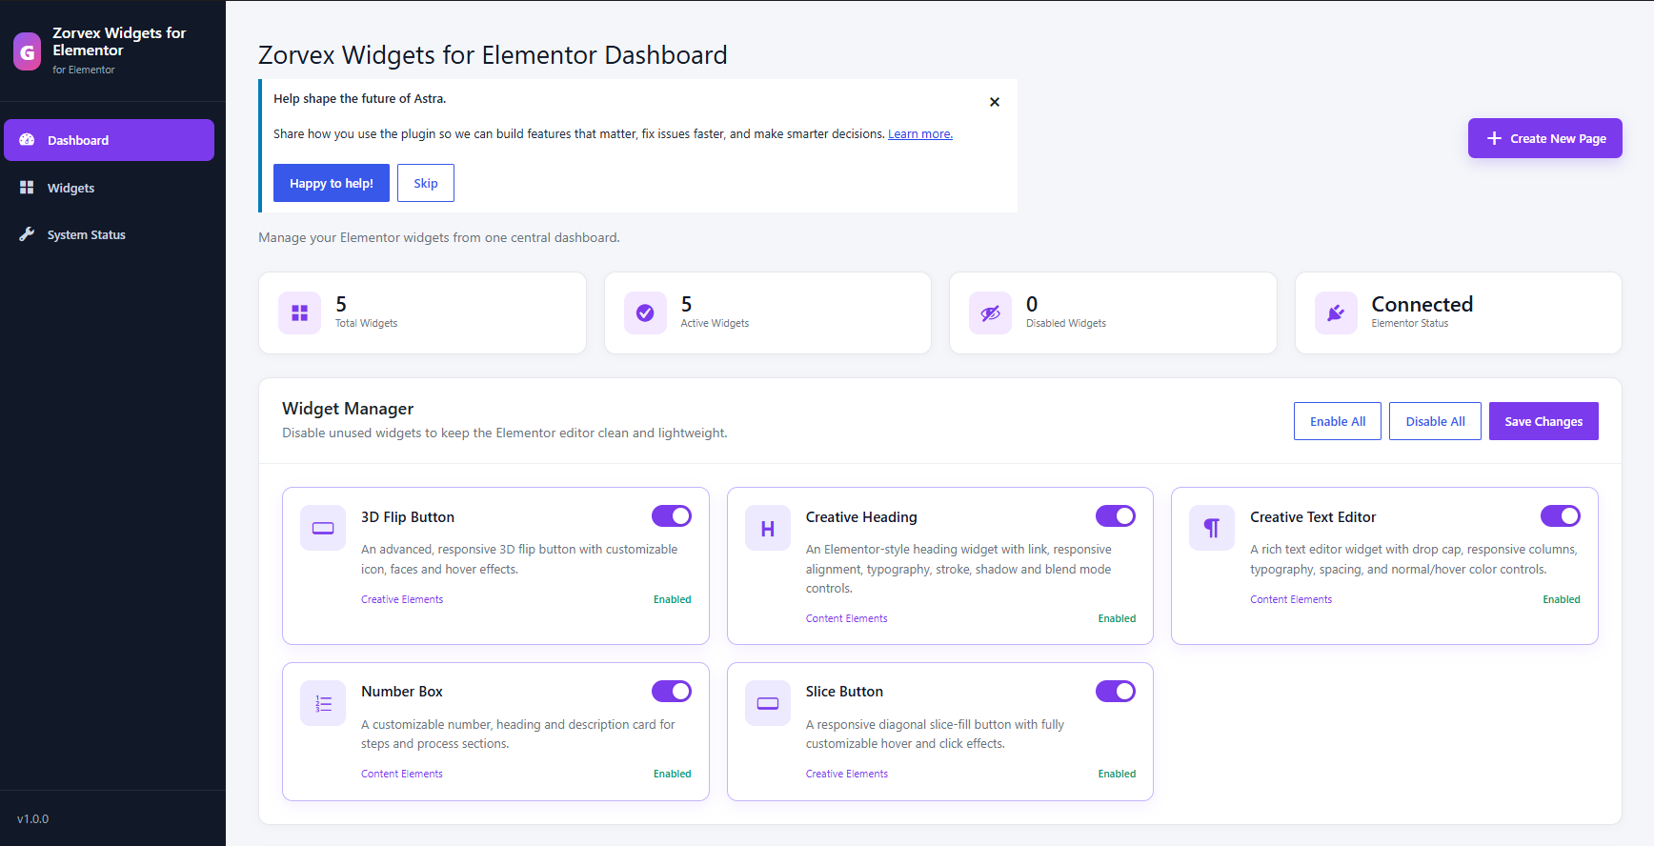Click the 3D Flip Button widget icon
The height and width of the screenshot is (846, 1654).
[323, 528]
